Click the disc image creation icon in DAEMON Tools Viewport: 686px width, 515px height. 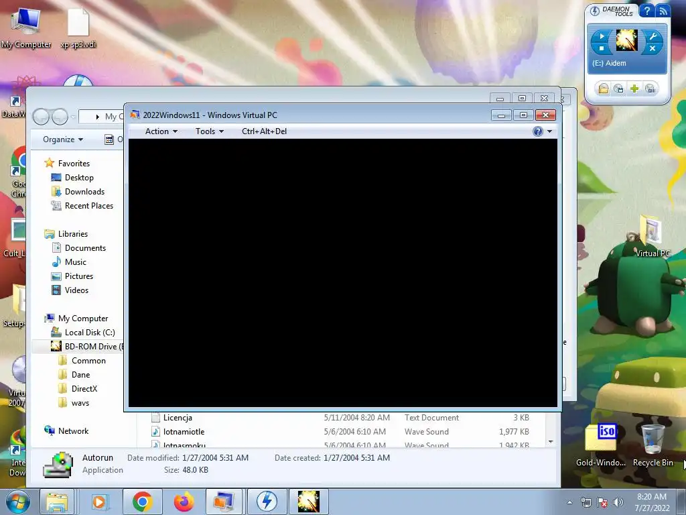[618, 89]
